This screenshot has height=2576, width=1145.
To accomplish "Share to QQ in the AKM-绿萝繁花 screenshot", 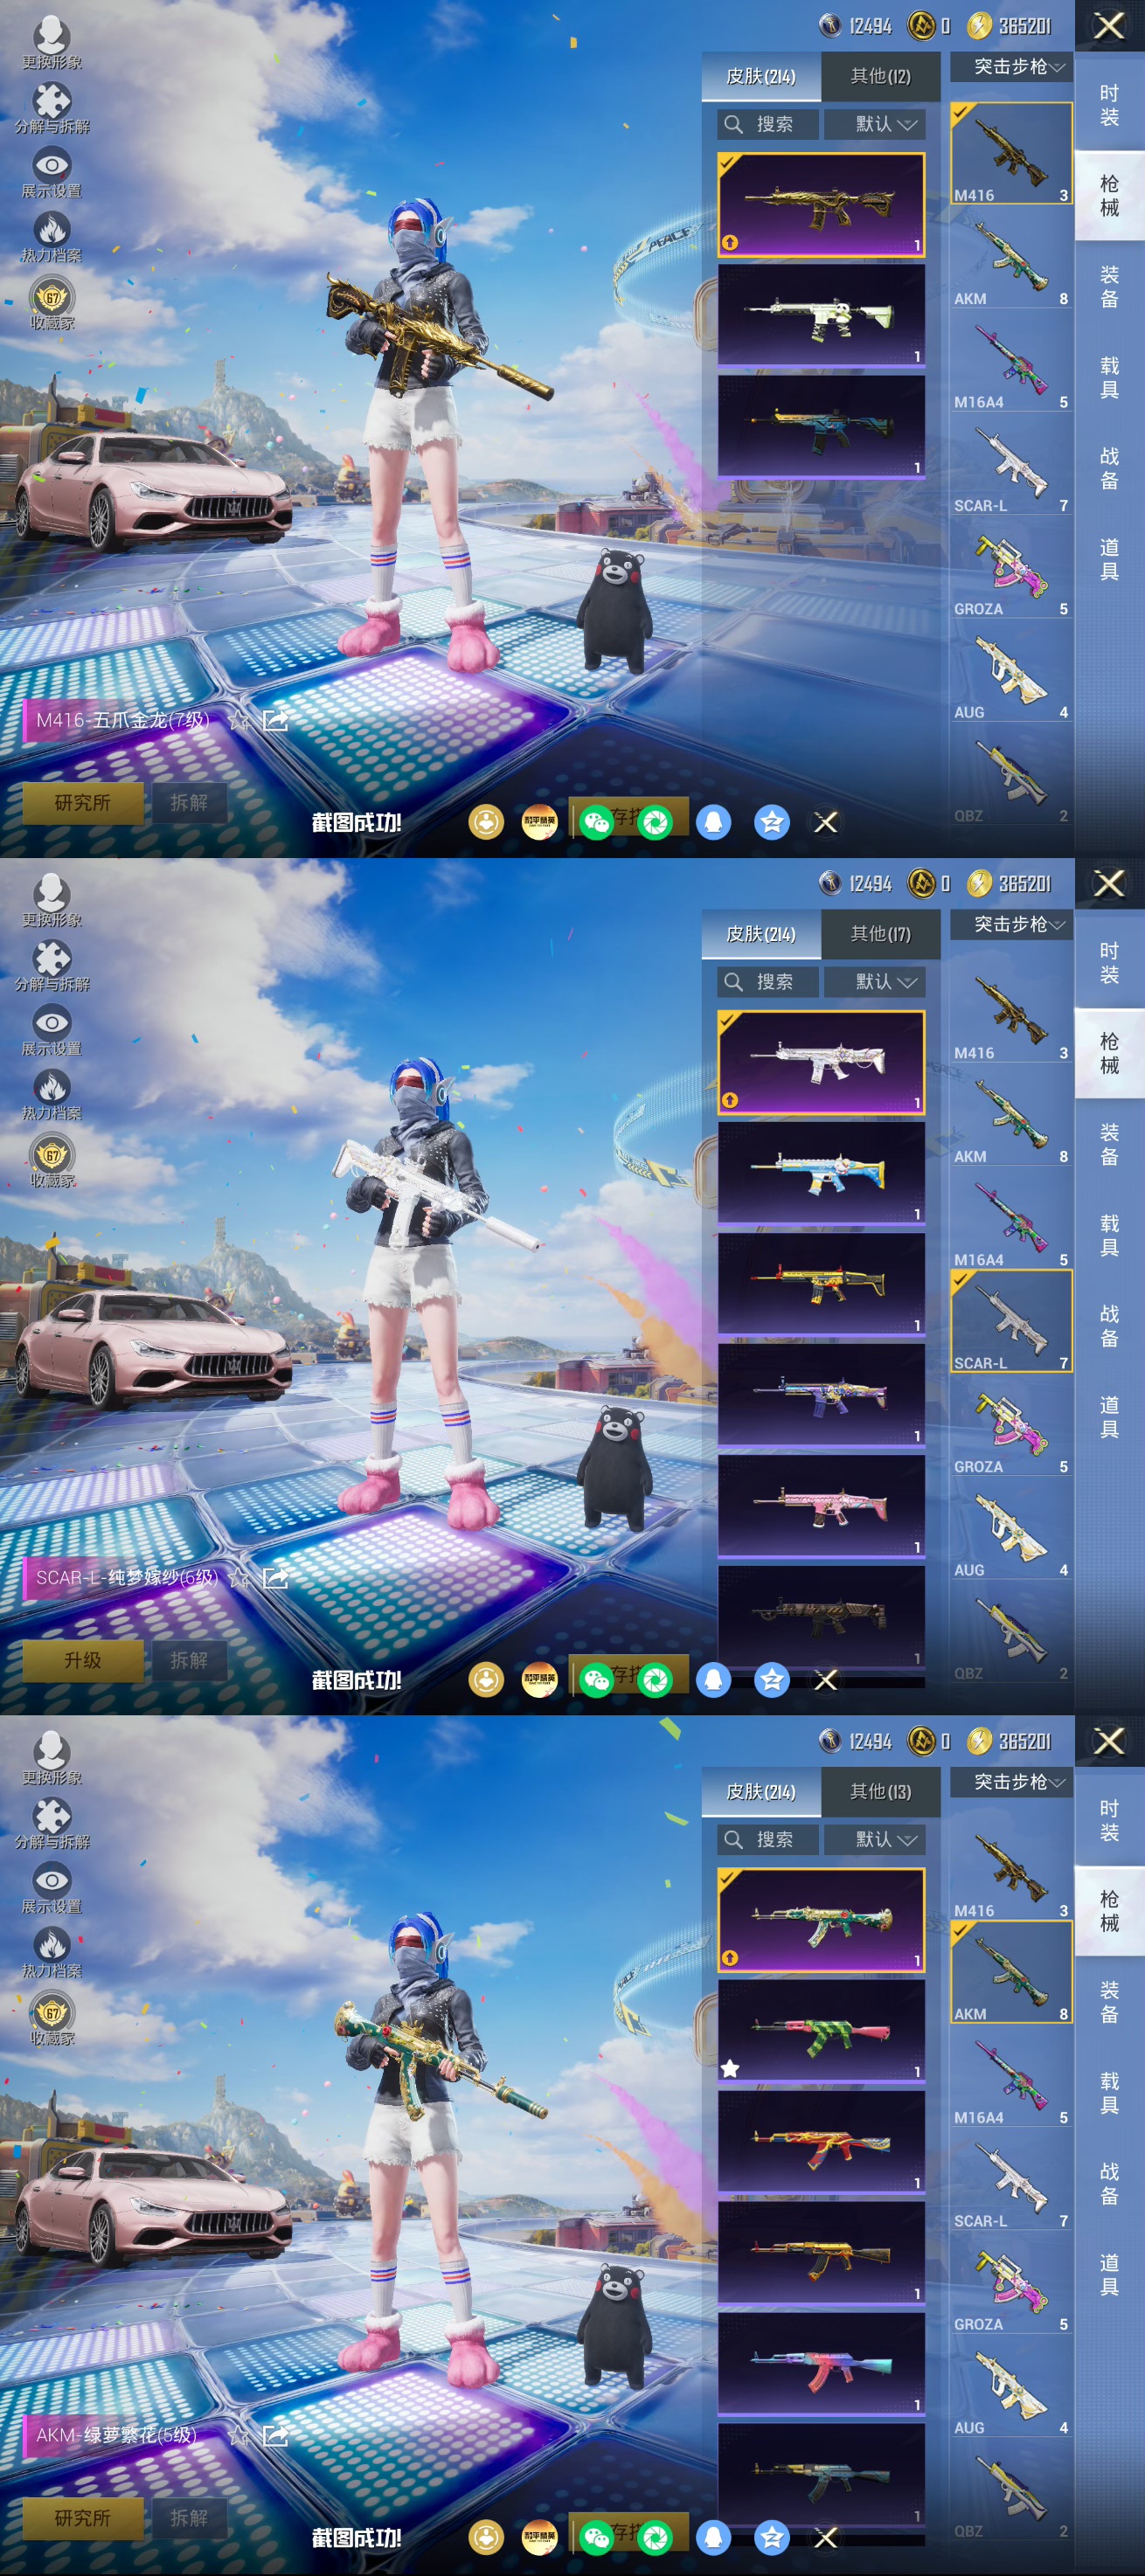I will pos(714,2538).
